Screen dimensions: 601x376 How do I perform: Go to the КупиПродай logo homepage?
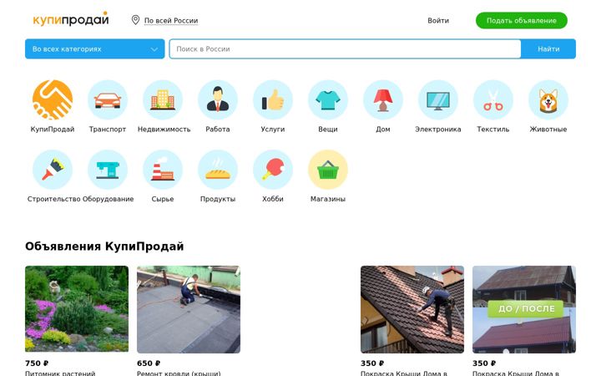click(x=71, y=19)
